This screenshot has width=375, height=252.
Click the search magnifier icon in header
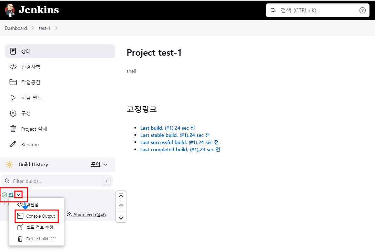pyautogui.click(x=273, y=10)
